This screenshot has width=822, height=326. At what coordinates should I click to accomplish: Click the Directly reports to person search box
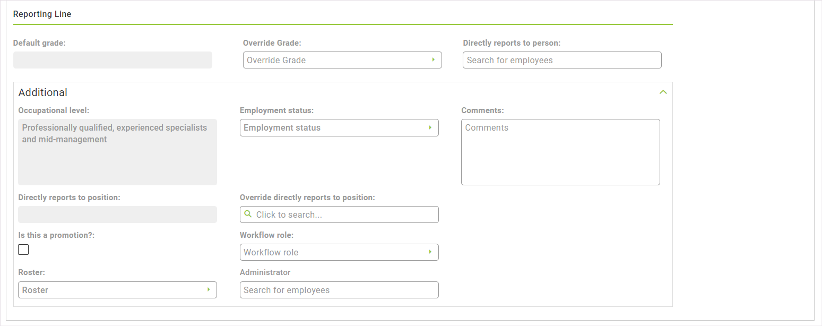coord(562,60)
